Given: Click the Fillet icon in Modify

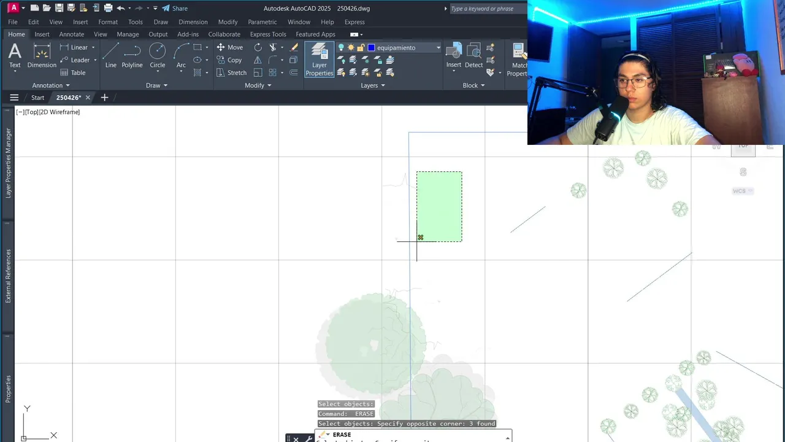Looking at the screenshot, I should [x=273, y=60].
